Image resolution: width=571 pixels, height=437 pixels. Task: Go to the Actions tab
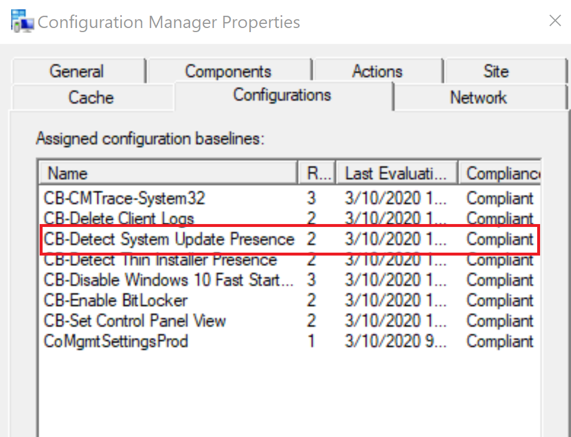[x=377, y=71]
